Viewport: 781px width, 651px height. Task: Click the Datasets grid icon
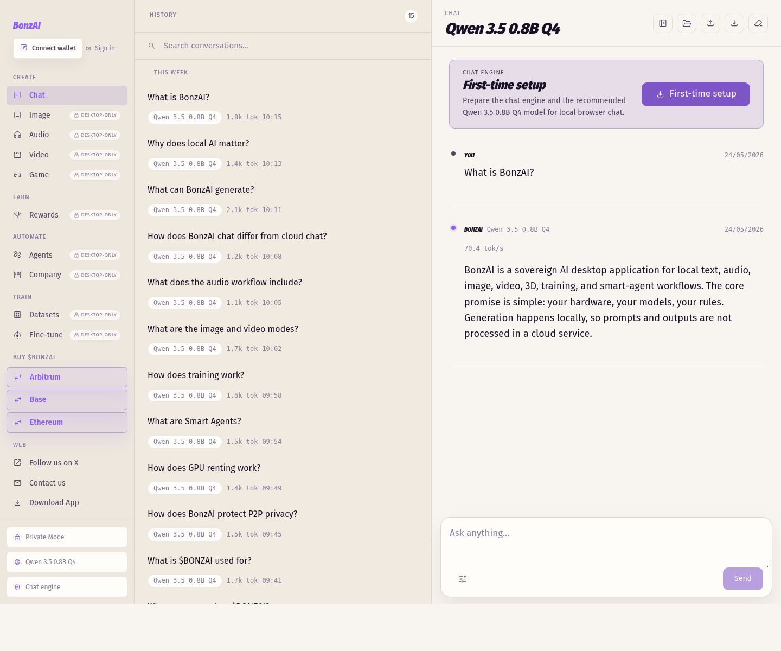click(17, 315)
